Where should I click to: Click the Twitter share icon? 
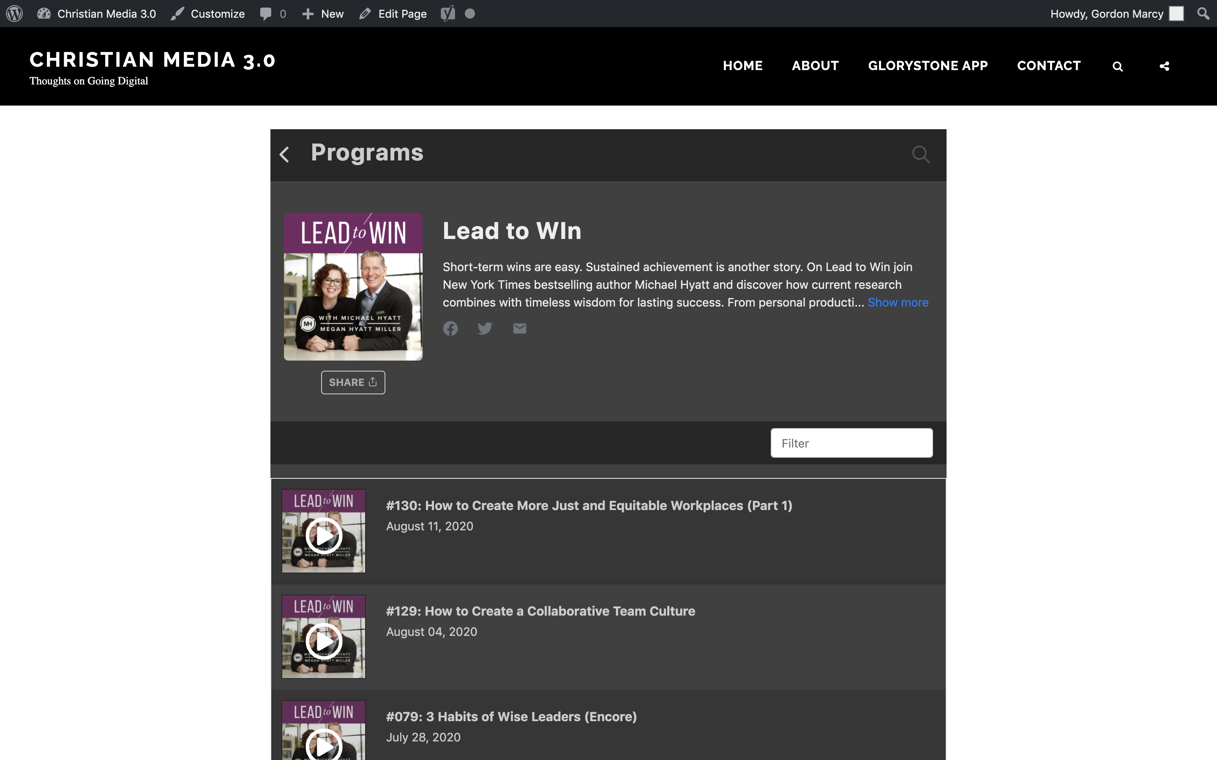(x=485, y=328)
